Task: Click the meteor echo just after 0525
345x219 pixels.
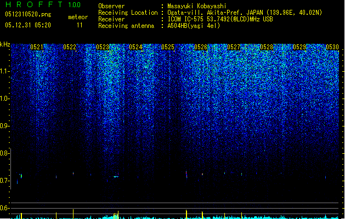Action: pyautogui.click(x=186, y=175)
